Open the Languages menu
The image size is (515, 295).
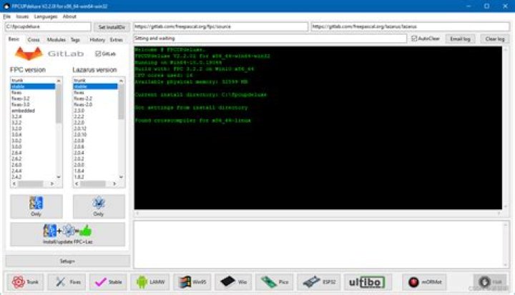pos(46,16)
